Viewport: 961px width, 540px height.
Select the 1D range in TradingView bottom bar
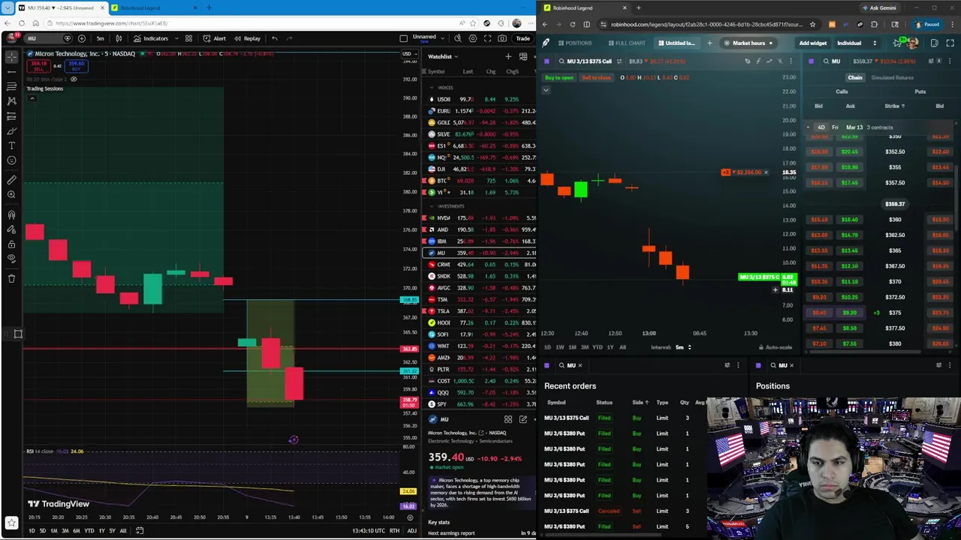(32, 530)
